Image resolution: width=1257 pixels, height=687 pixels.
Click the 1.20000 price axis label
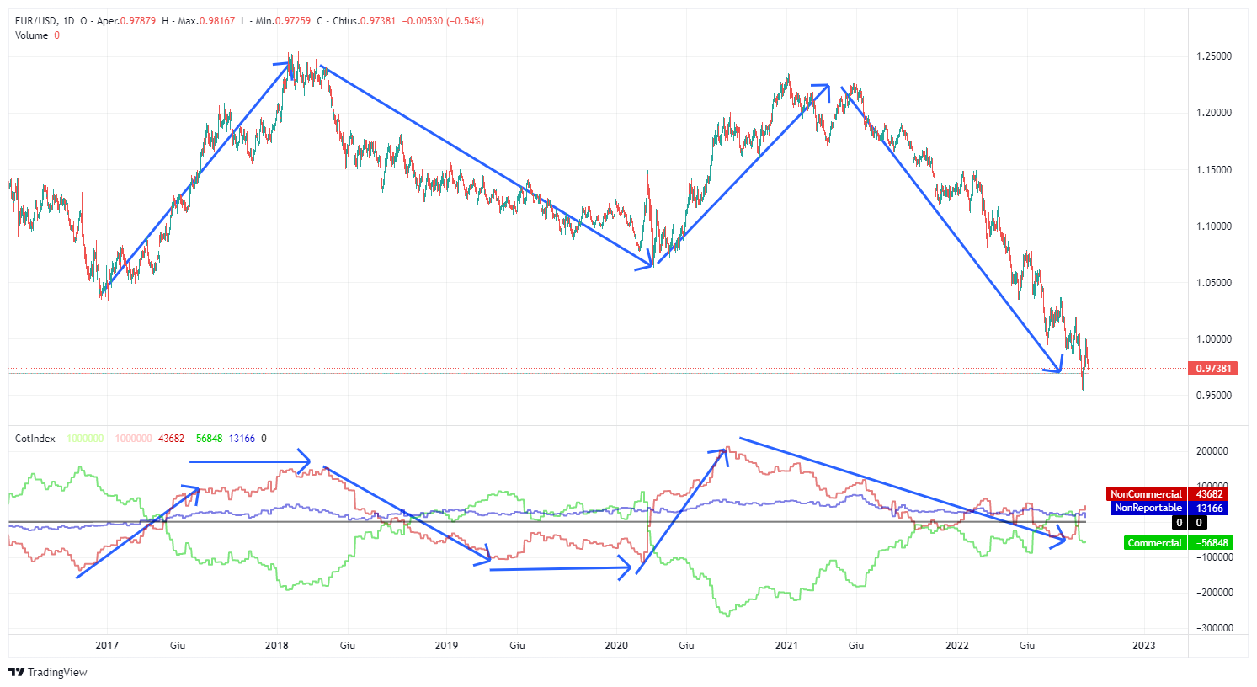1214,113
